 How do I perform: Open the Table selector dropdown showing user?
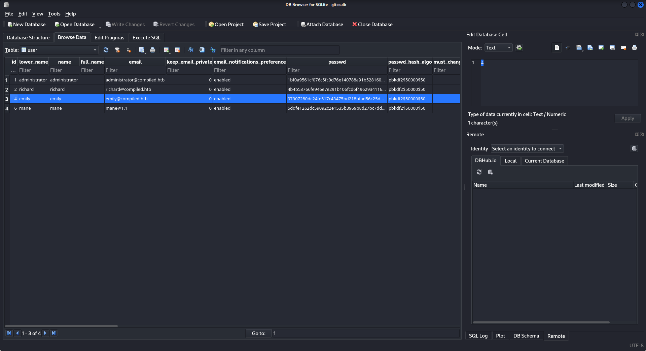pyautogui.click(x=59, y=50)
